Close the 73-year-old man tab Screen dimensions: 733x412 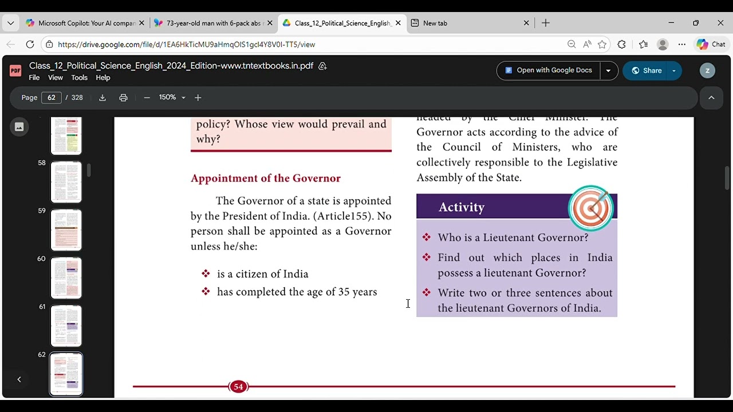tap(270, 23)
